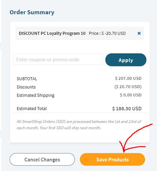157x171 pixels.
Task: Click the 'Your first SSO will ship' sentence
Action: tap(71, 128)
